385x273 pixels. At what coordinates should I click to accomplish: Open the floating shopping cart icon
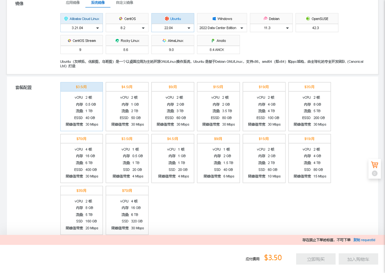click(x=374, y=165)
